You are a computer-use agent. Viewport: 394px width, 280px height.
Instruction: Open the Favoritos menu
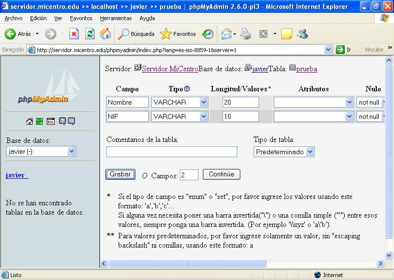click(x=81, y=18)
